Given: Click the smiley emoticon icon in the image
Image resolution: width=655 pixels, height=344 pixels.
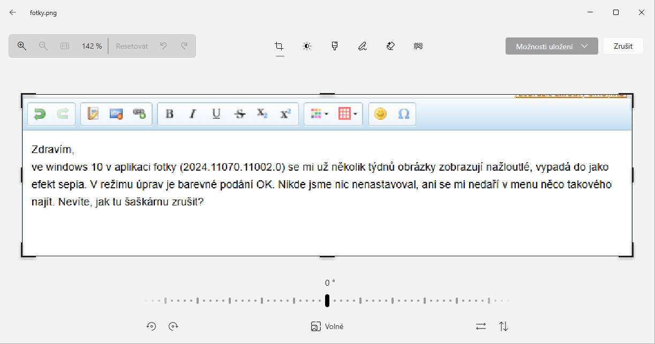Looking at the screenshot, I should [380, 113].
